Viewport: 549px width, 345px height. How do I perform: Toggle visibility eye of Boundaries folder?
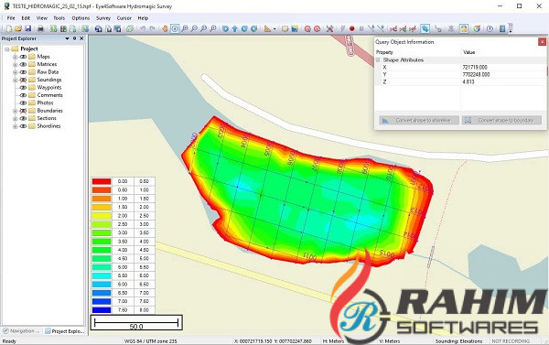[23, 111]
